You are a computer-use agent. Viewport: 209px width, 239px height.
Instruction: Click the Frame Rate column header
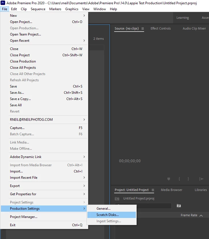click(x=189, y=215)
